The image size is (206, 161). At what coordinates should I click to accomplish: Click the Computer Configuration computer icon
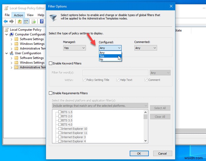tap(11, 34)
